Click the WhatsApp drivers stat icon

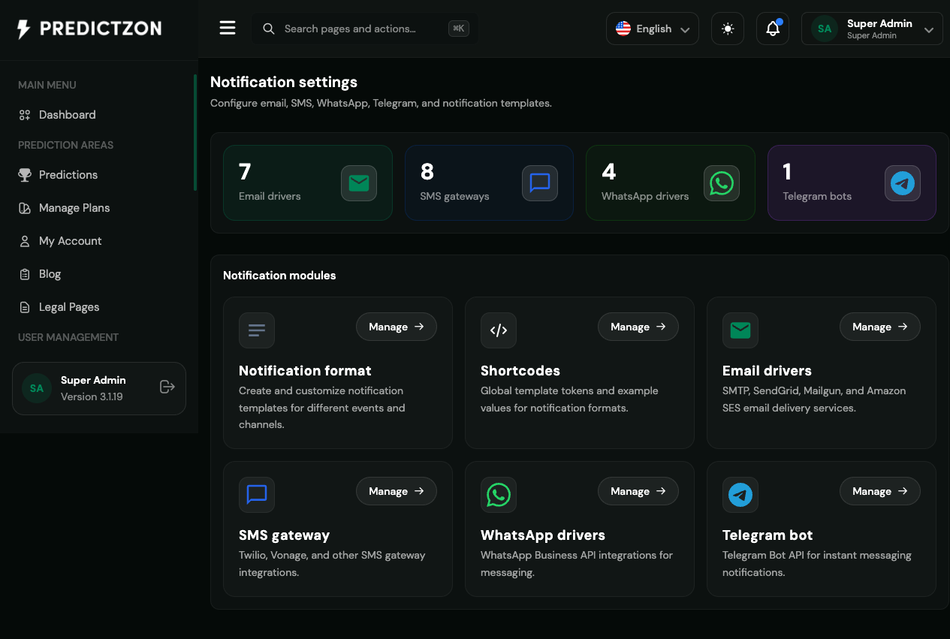pyautogui.click(x=722, y=183)
